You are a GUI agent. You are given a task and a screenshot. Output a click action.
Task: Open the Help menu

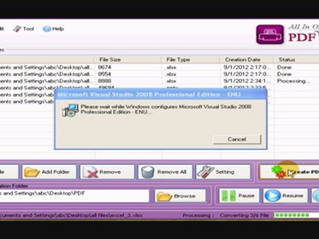[x=53, y=29]
